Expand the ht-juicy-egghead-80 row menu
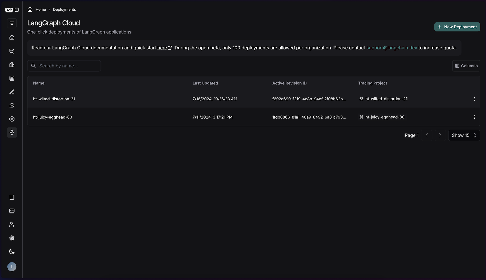486x280 pixels. coord(474,117)
